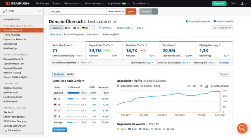Toggle 51–100 keywords checkbox
Viewport: 251px width, 137px height.
click(x=164, y=129)
